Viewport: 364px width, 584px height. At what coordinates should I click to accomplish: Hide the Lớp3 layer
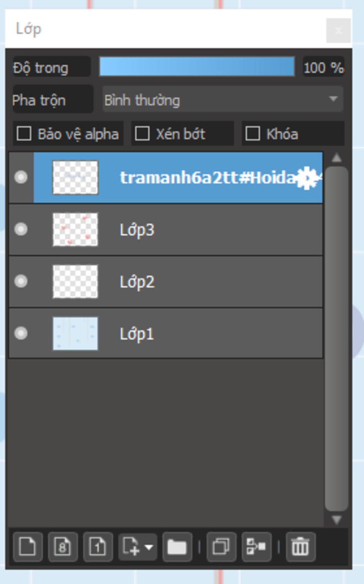coord(21,229)
